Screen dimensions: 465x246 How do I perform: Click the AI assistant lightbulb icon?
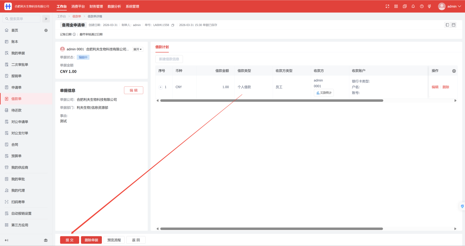430,6
